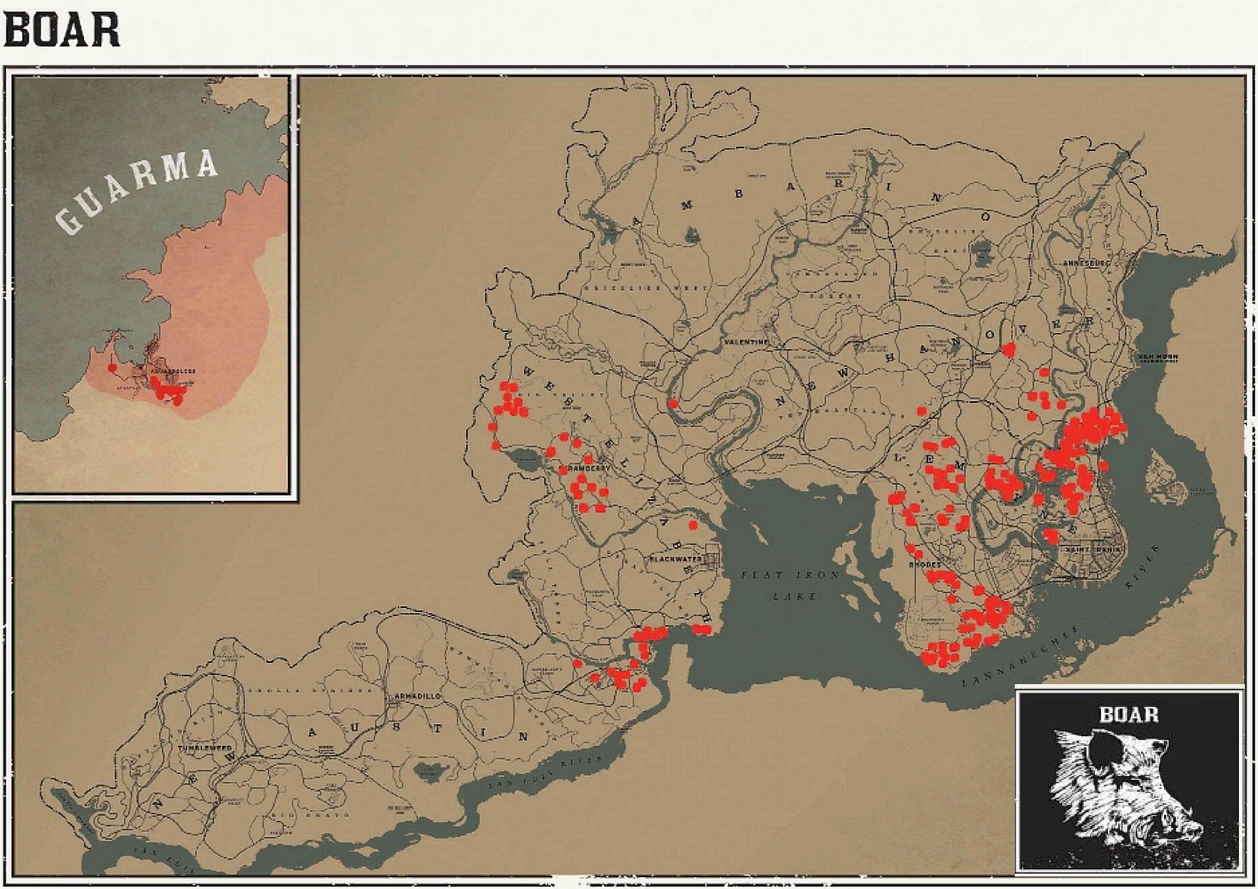
Task: Select the Armadillo town label
Action: pyautogui.click(x=418, y=696)
